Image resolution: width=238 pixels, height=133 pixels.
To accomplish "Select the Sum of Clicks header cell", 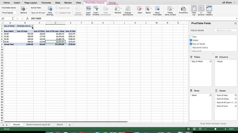I will click(x=39, y=31).
